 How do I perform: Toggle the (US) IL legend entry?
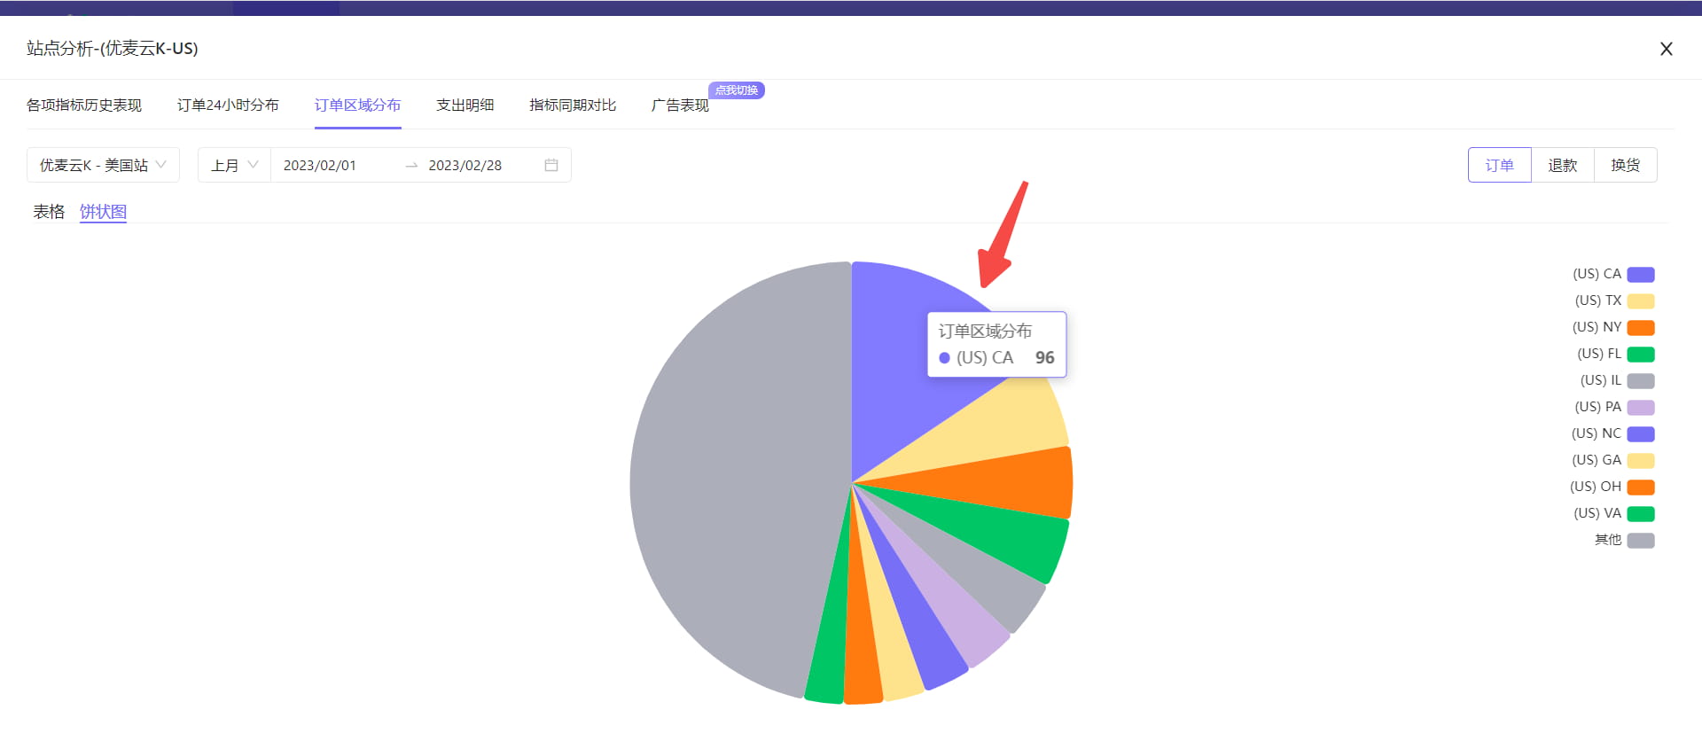click(x=1617, y=380)
